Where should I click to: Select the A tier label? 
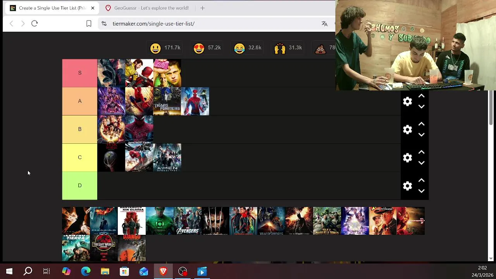79,101
